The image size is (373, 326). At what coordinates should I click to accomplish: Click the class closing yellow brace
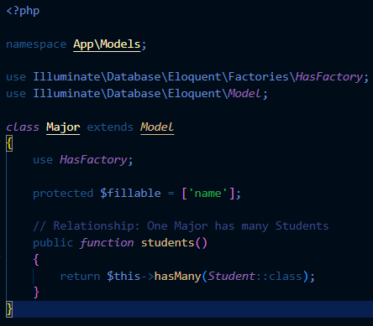tap(9, 309)
